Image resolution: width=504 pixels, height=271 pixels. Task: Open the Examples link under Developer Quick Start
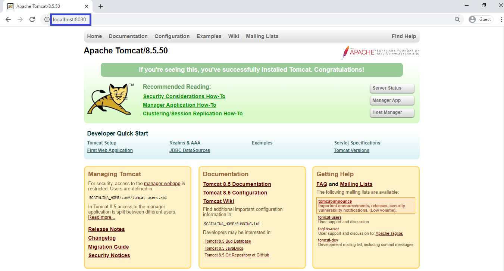pos(262,143)
